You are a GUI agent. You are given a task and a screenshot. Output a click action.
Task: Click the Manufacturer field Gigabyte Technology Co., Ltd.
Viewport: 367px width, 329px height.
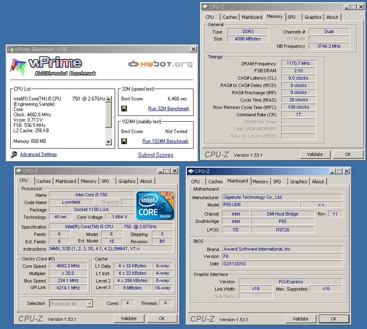click(282, 197)
